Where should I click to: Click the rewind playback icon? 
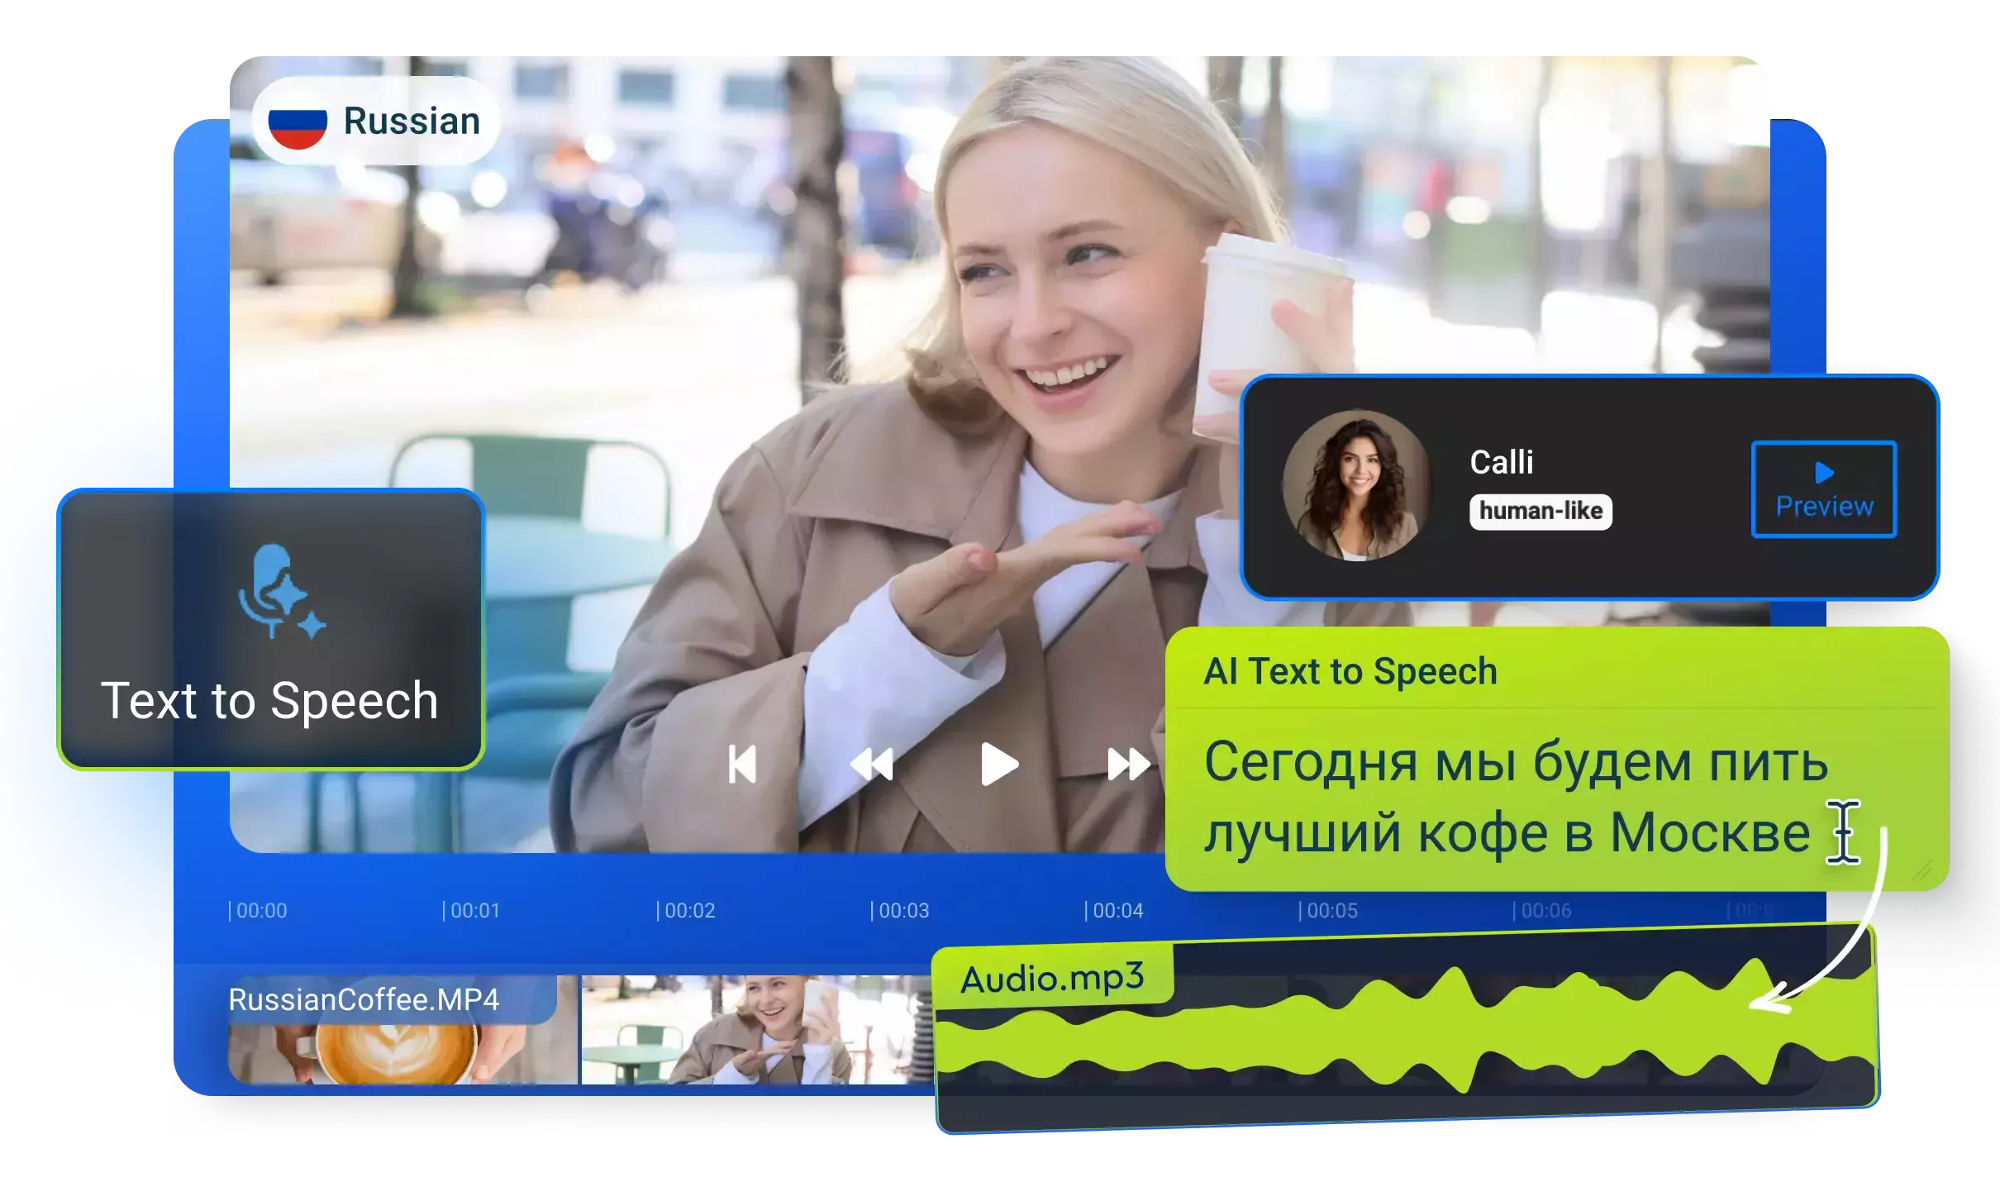[x=872, y=765]
